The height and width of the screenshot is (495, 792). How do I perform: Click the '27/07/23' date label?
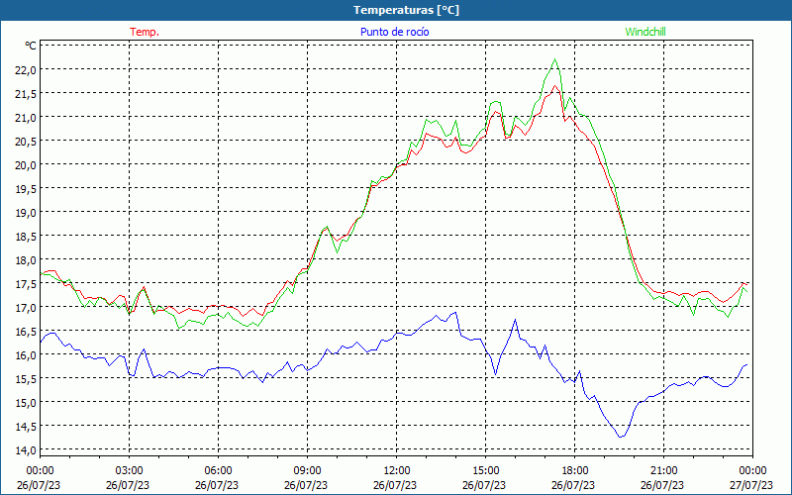point(751,485)
